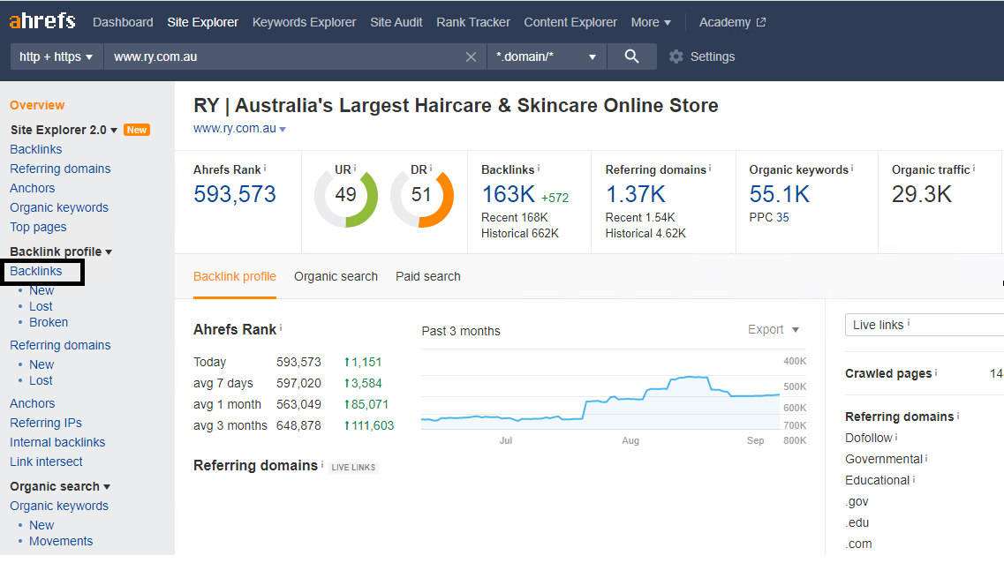Open Keywords Explorer in top navigation
This screenshot has height=578, width=1004.
304,22
